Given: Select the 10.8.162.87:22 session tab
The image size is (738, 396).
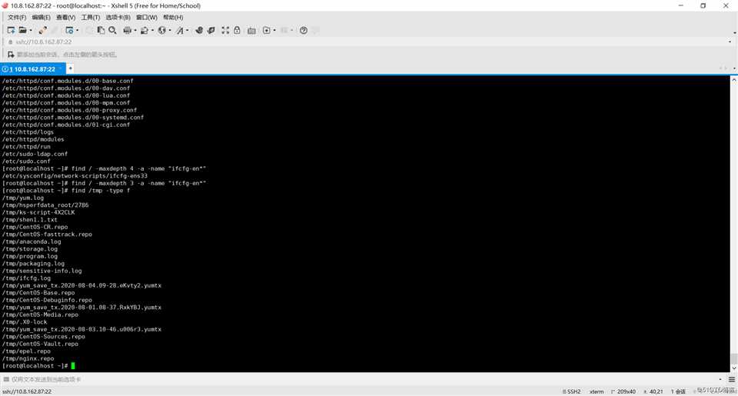Looking at the screenshot, I should click(x=33, y=68).
